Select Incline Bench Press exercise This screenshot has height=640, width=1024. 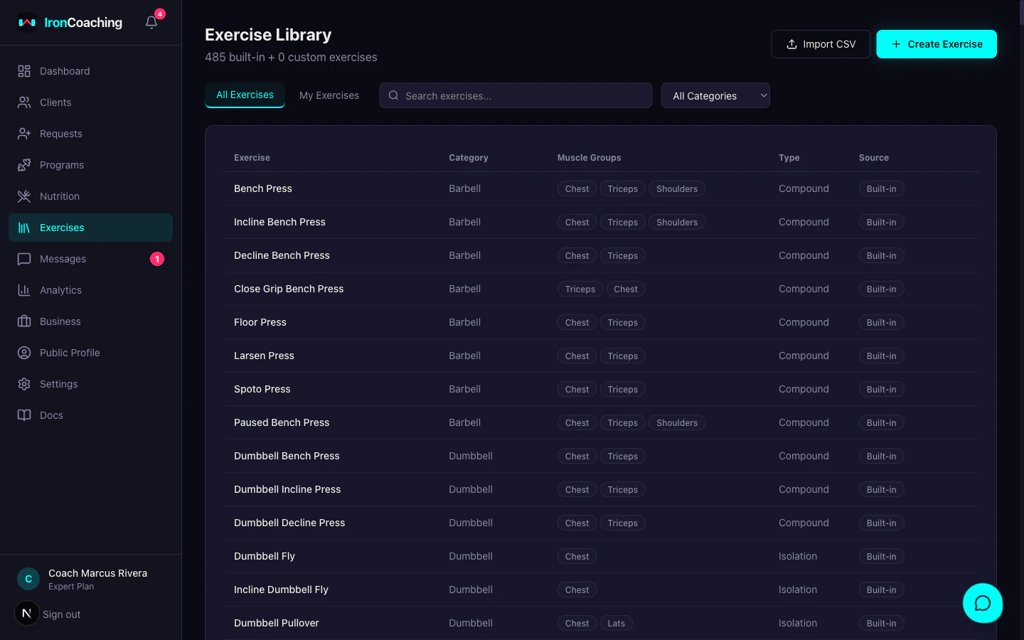[x=279, y=222]
